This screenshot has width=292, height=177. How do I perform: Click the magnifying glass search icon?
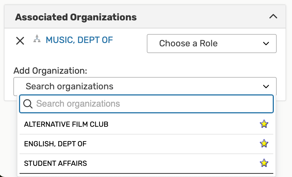point(28,104)
